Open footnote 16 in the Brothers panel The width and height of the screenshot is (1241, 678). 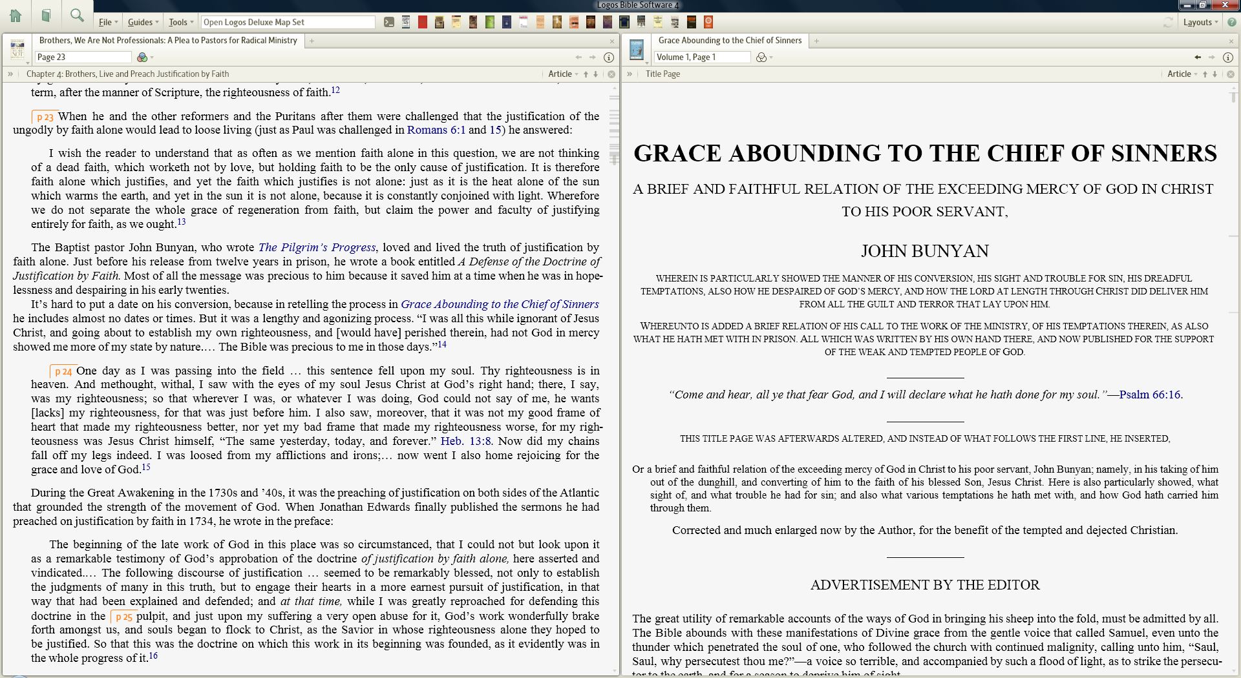coord(153,655)
